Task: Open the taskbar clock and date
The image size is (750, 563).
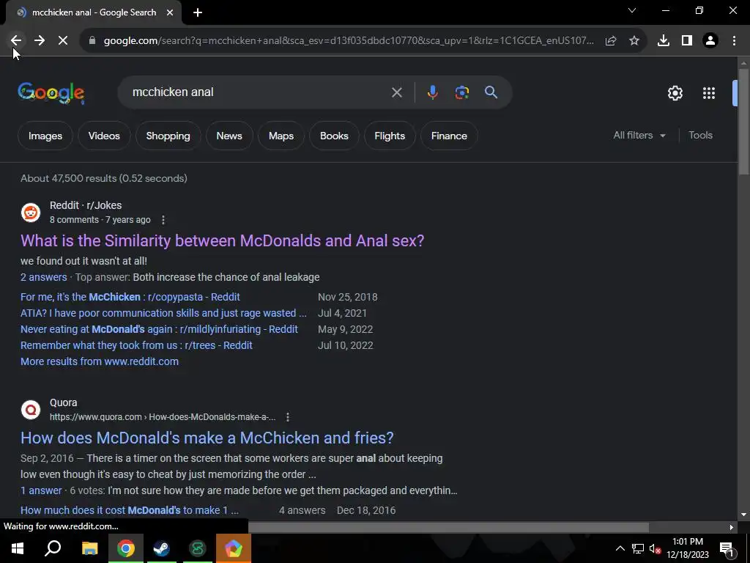Action: point(688,548)
